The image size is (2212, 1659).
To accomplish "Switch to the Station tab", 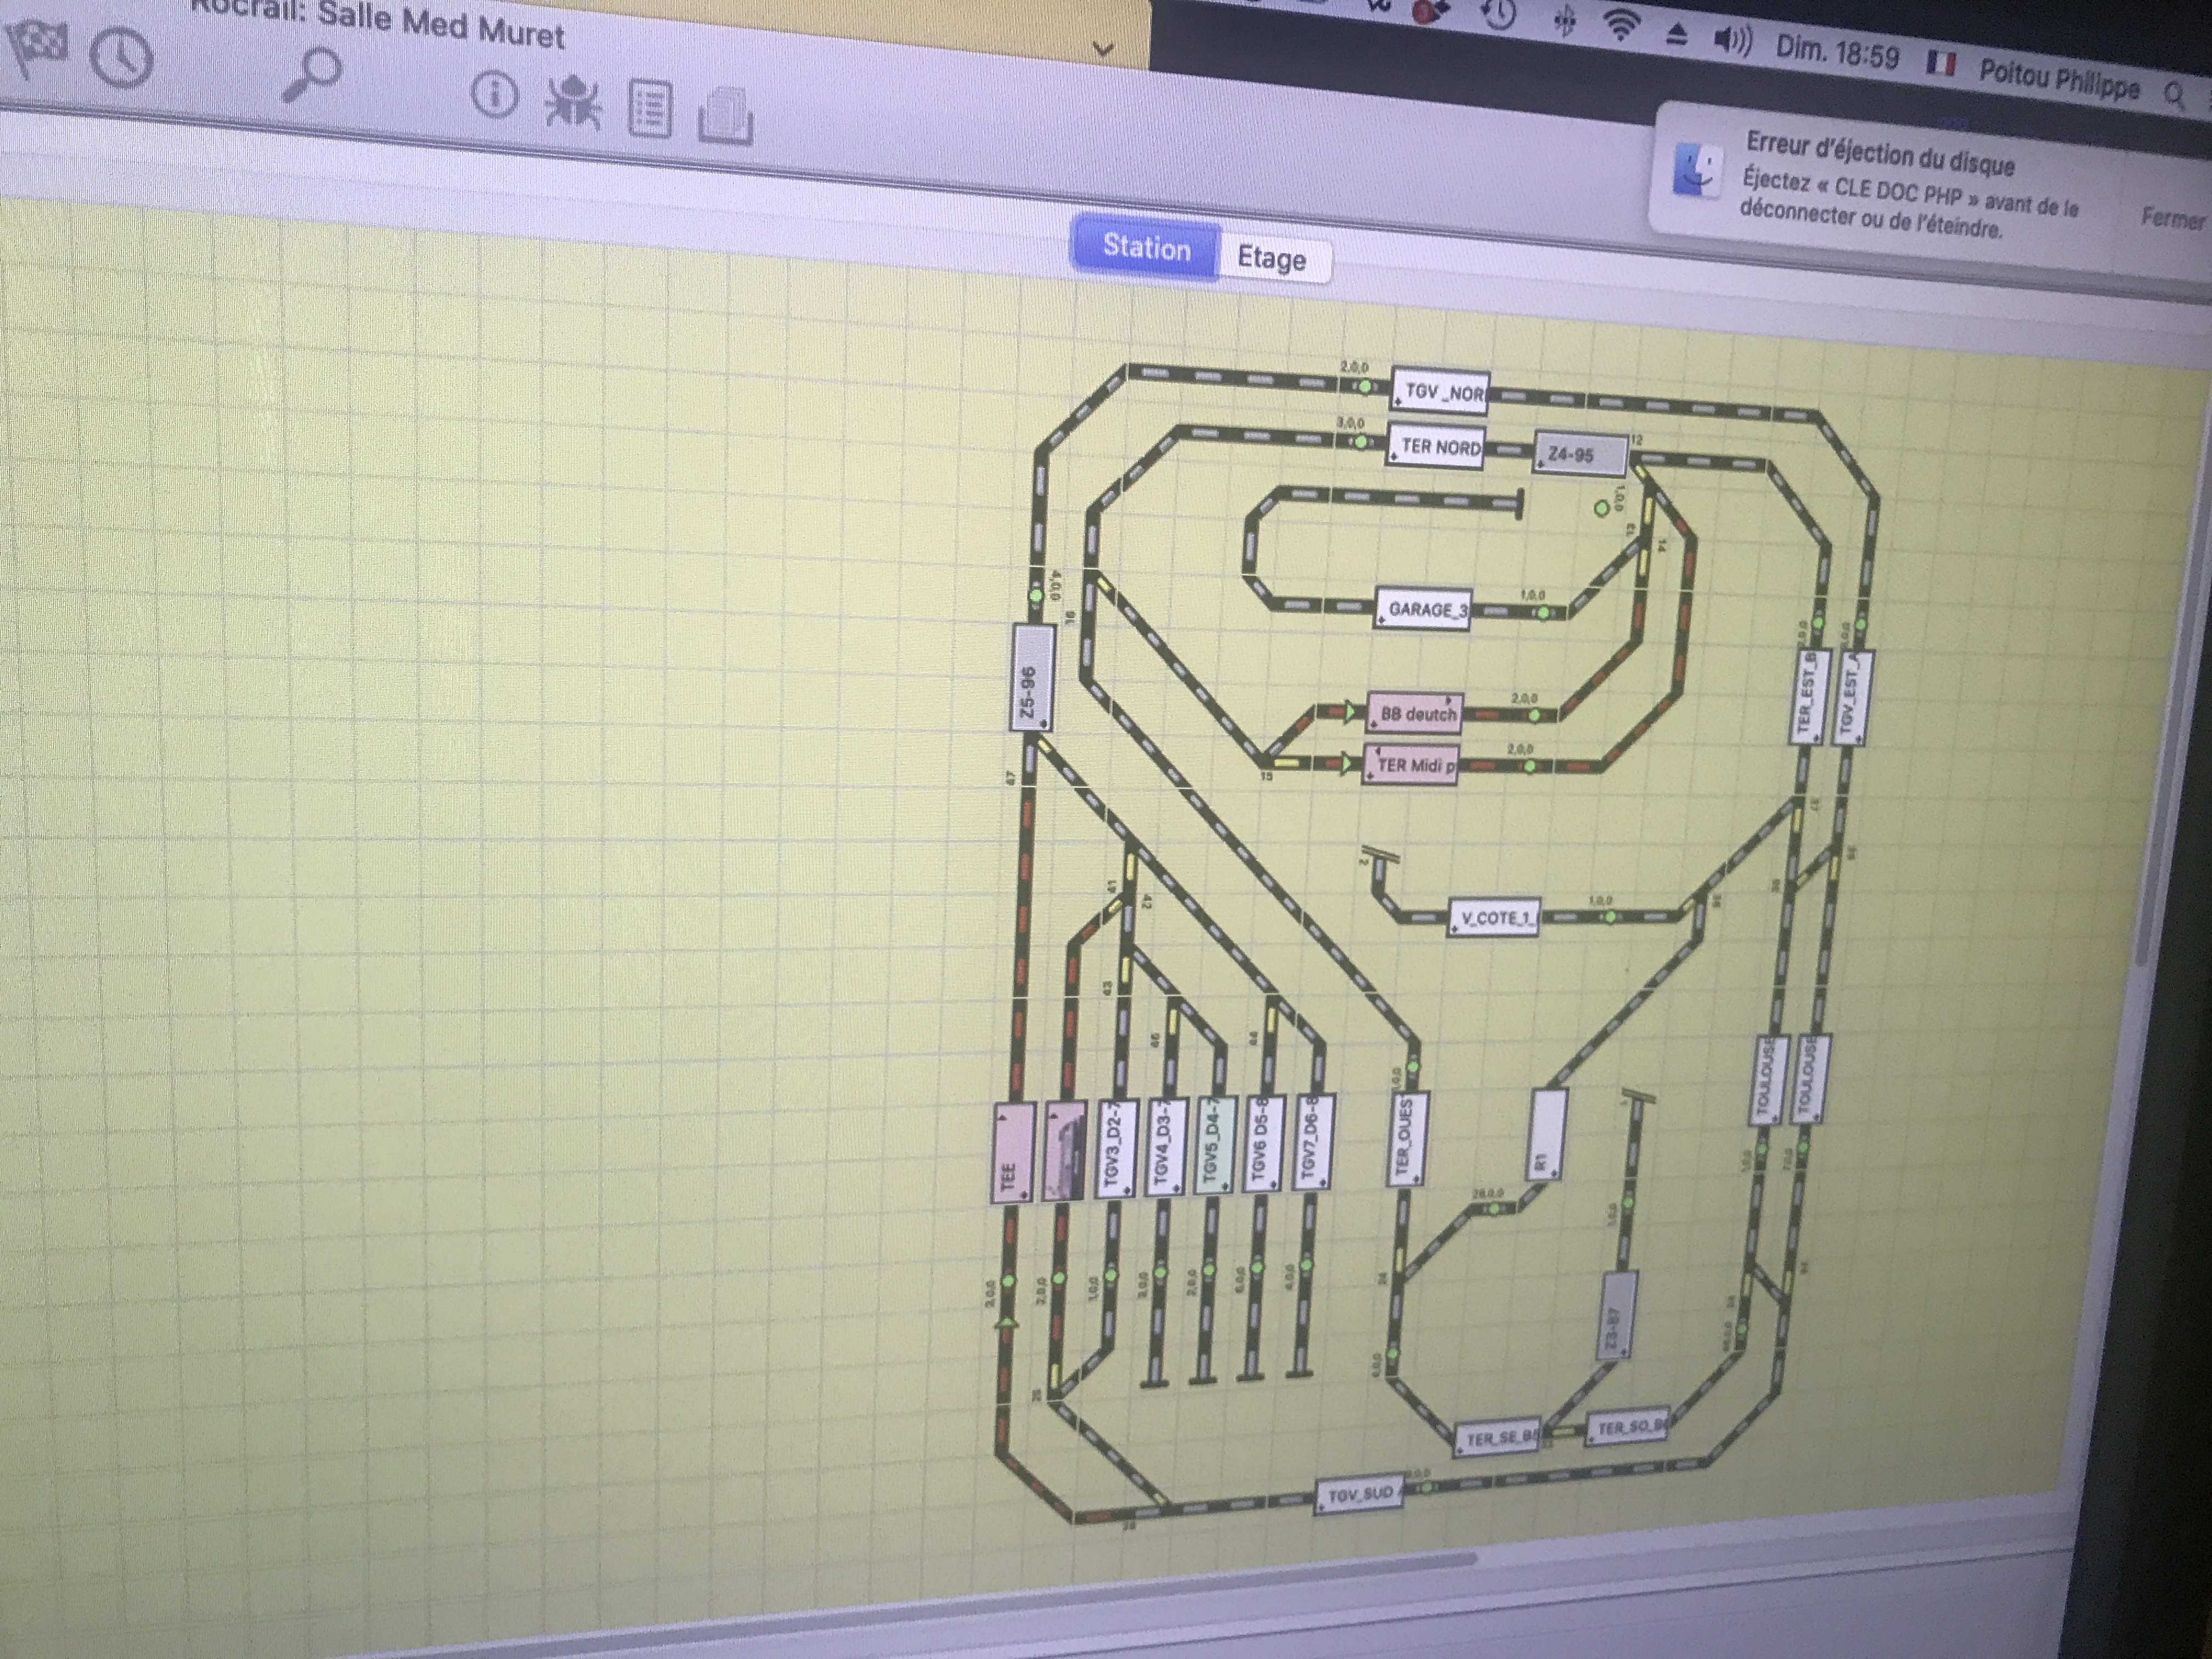I will [x=1146, y=248].
